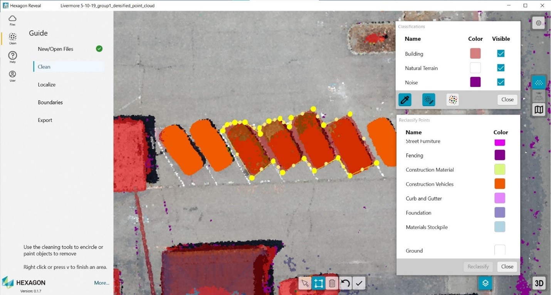551x295 pixels.
Task: Click the trash delete icon
Action: click(x=332, y=283)
